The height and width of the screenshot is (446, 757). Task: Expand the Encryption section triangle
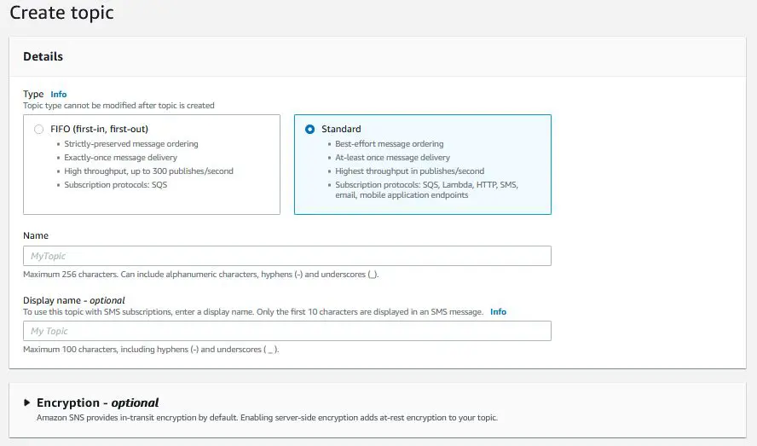coord(27,403)
